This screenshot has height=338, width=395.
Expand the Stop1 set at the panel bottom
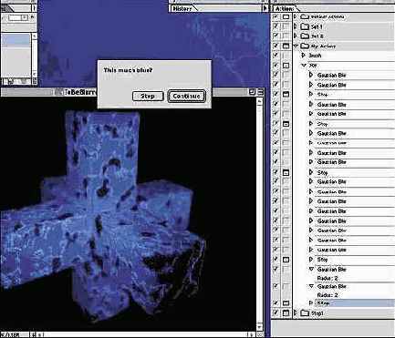296,312
